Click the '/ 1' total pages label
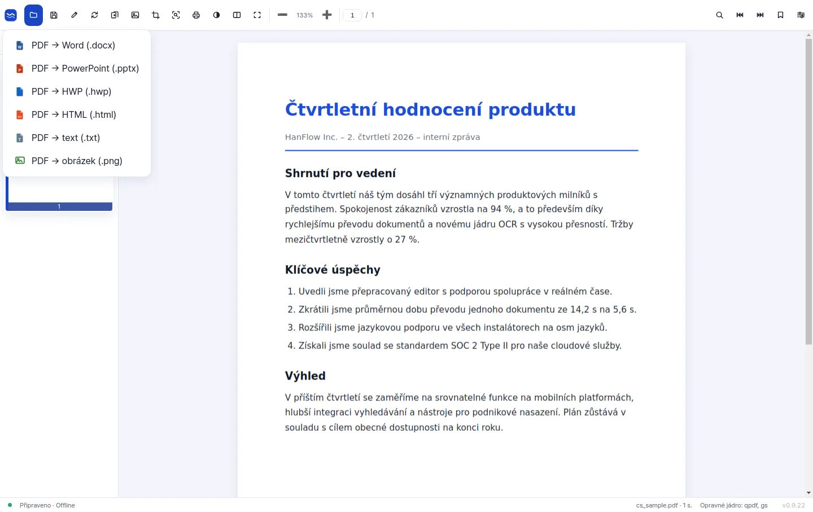 (370, 15)
